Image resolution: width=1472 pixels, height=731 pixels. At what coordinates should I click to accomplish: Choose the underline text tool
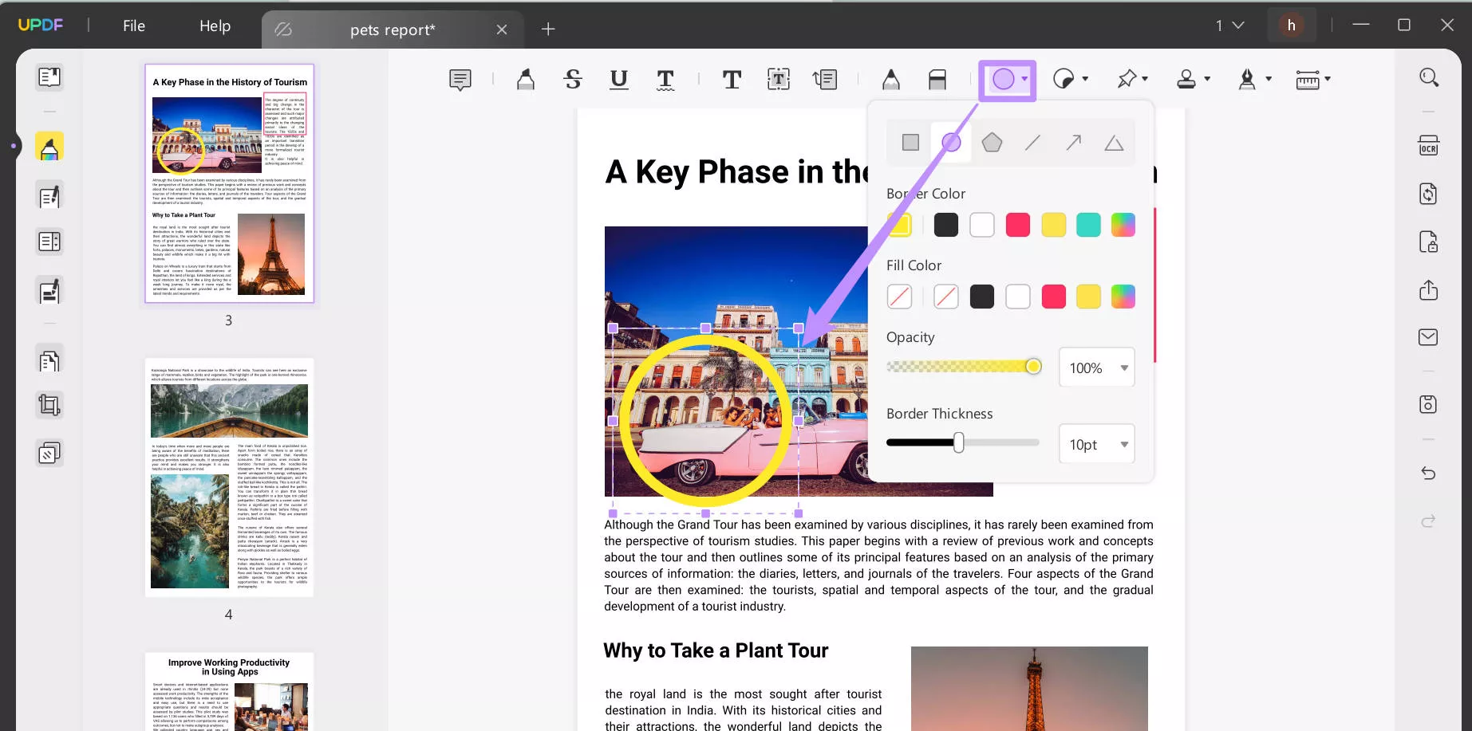[618, 79]
